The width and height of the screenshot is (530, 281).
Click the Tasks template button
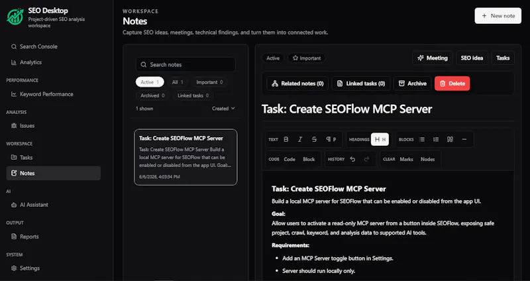point(503,58)
